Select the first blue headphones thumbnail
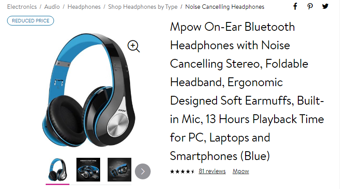This screenshot has width=340, height=189. point(58,170)
